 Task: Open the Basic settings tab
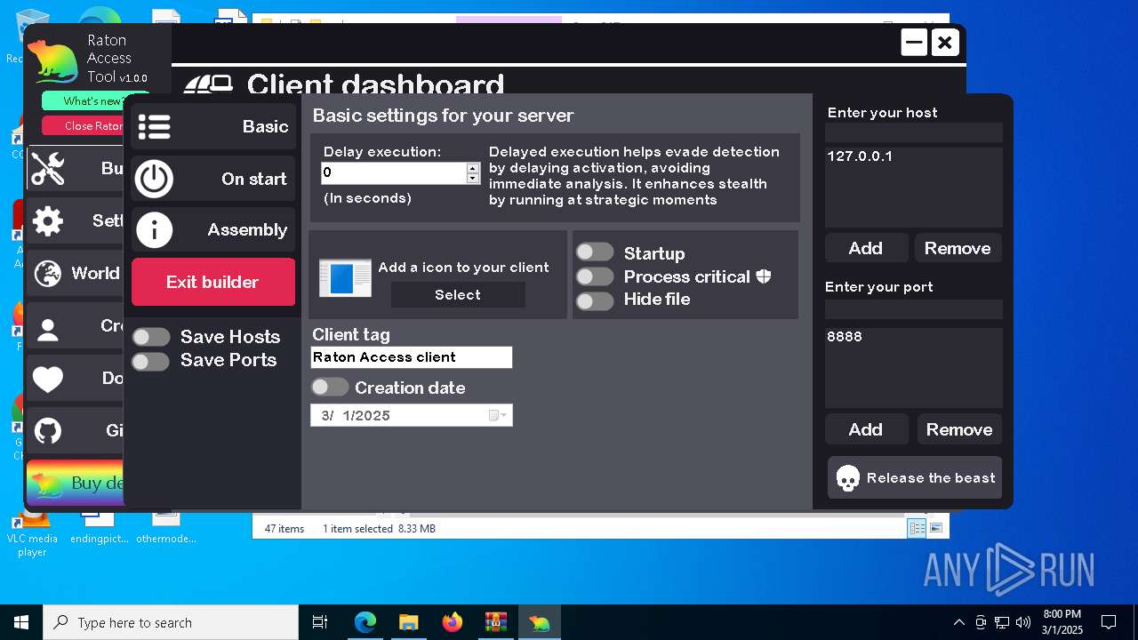(x=213, y=126)
